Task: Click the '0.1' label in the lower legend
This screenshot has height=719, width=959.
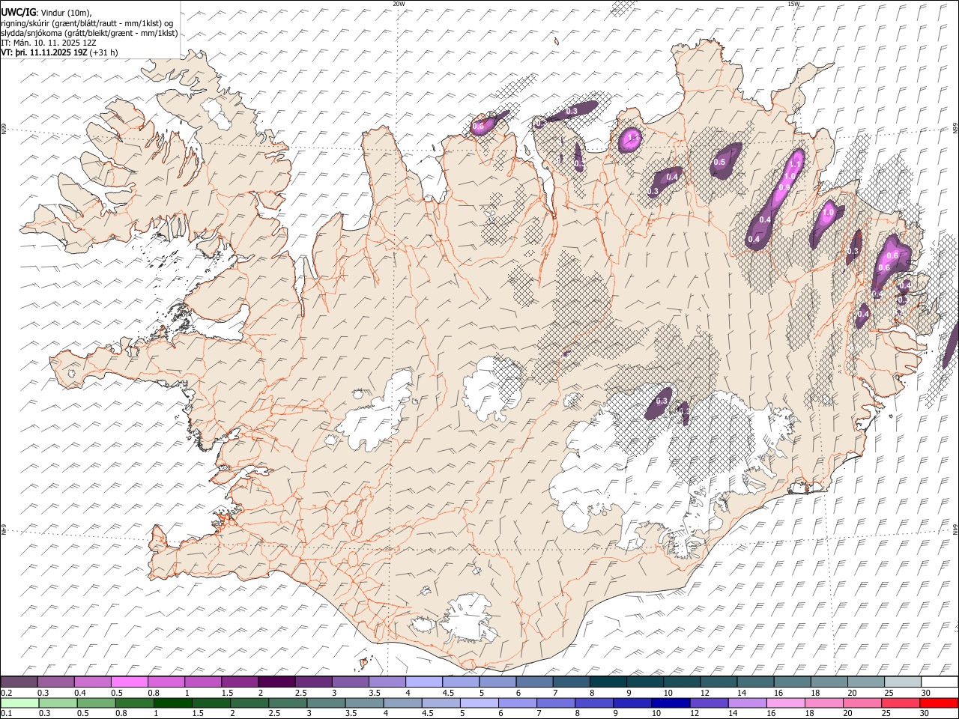Action: click(x=5, y=713)
